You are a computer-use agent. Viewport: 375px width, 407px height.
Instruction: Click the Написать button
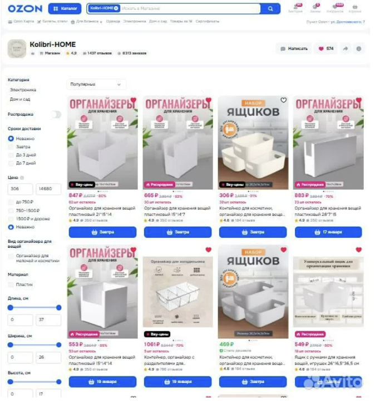click(294, 48)
